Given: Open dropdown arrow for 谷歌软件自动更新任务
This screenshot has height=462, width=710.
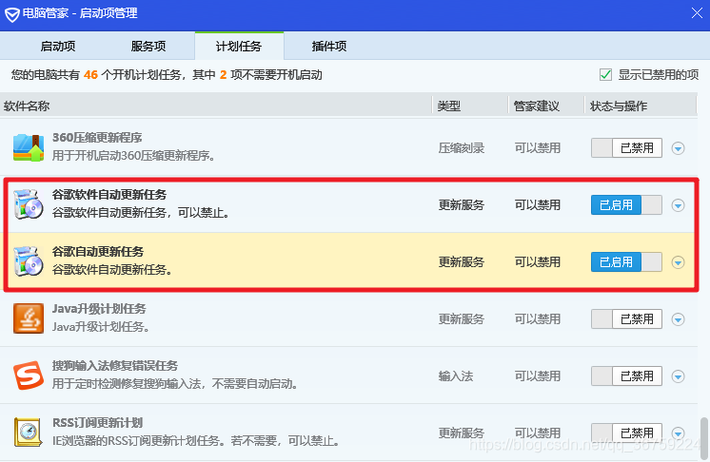Looking at the screenshot, I should tap(678, 205).
